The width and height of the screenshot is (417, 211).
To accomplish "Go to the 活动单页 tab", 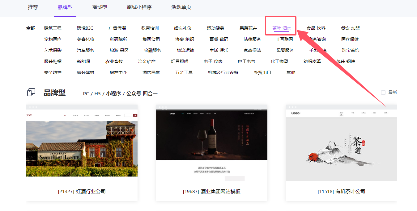I will [181, 7].
